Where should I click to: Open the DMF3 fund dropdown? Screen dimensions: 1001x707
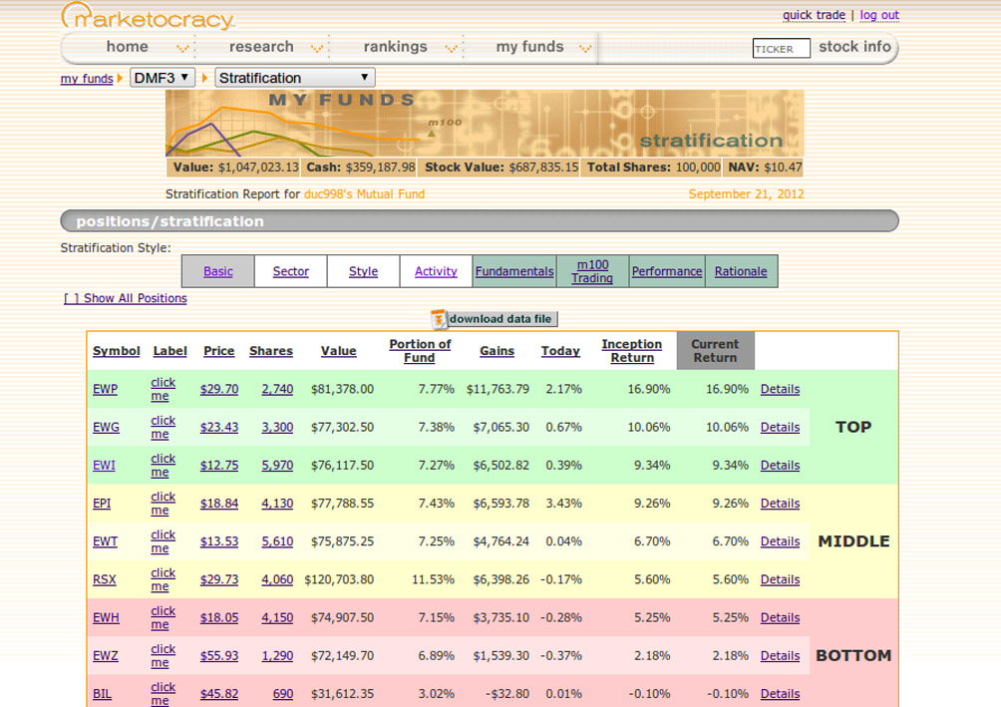pyautogui.click(x=163, y=78)
